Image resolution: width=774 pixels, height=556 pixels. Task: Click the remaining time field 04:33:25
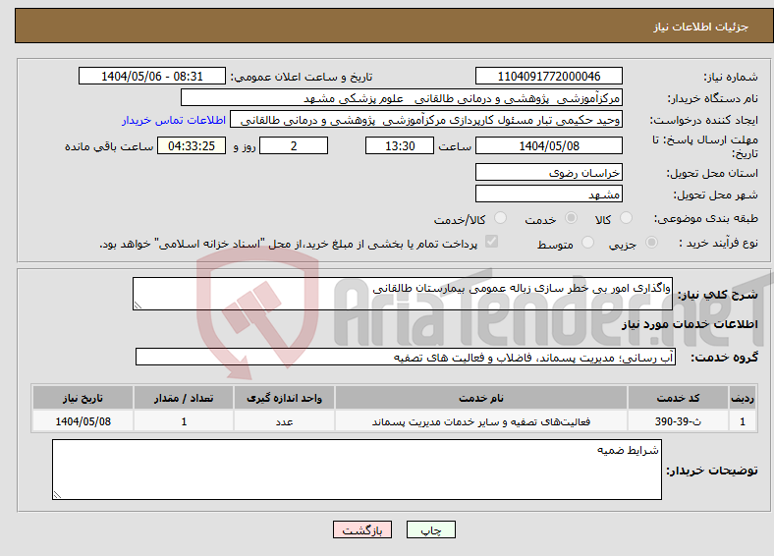tap(192, 145)
